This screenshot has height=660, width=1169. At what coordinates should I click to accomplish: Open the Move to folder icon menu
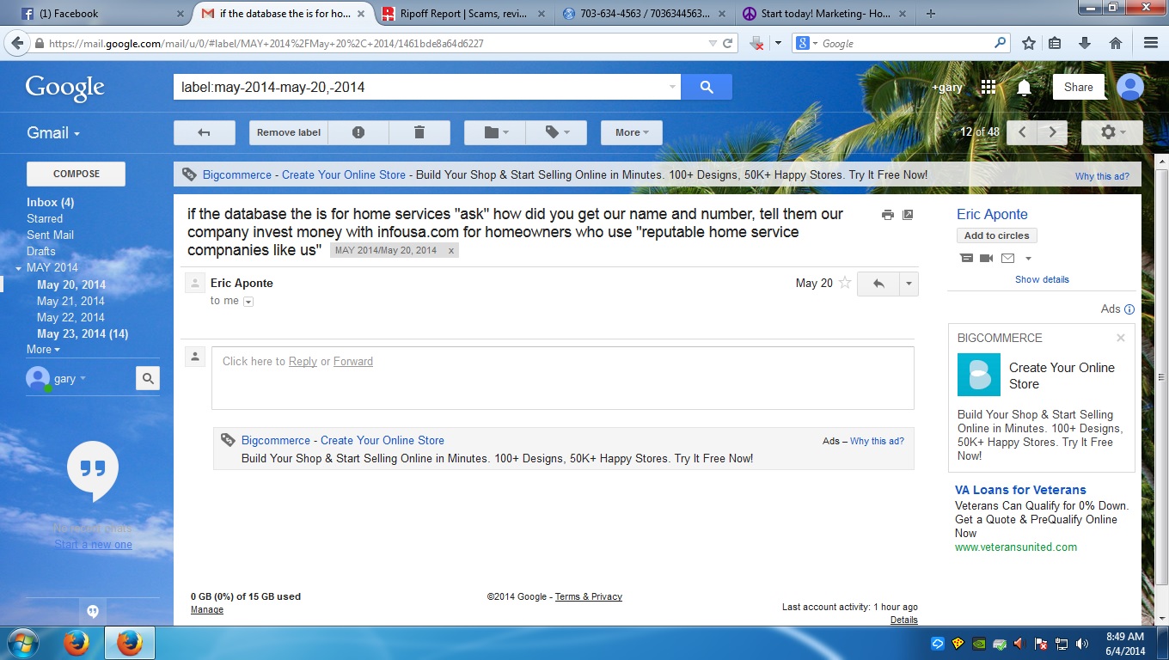pos(495,132)
